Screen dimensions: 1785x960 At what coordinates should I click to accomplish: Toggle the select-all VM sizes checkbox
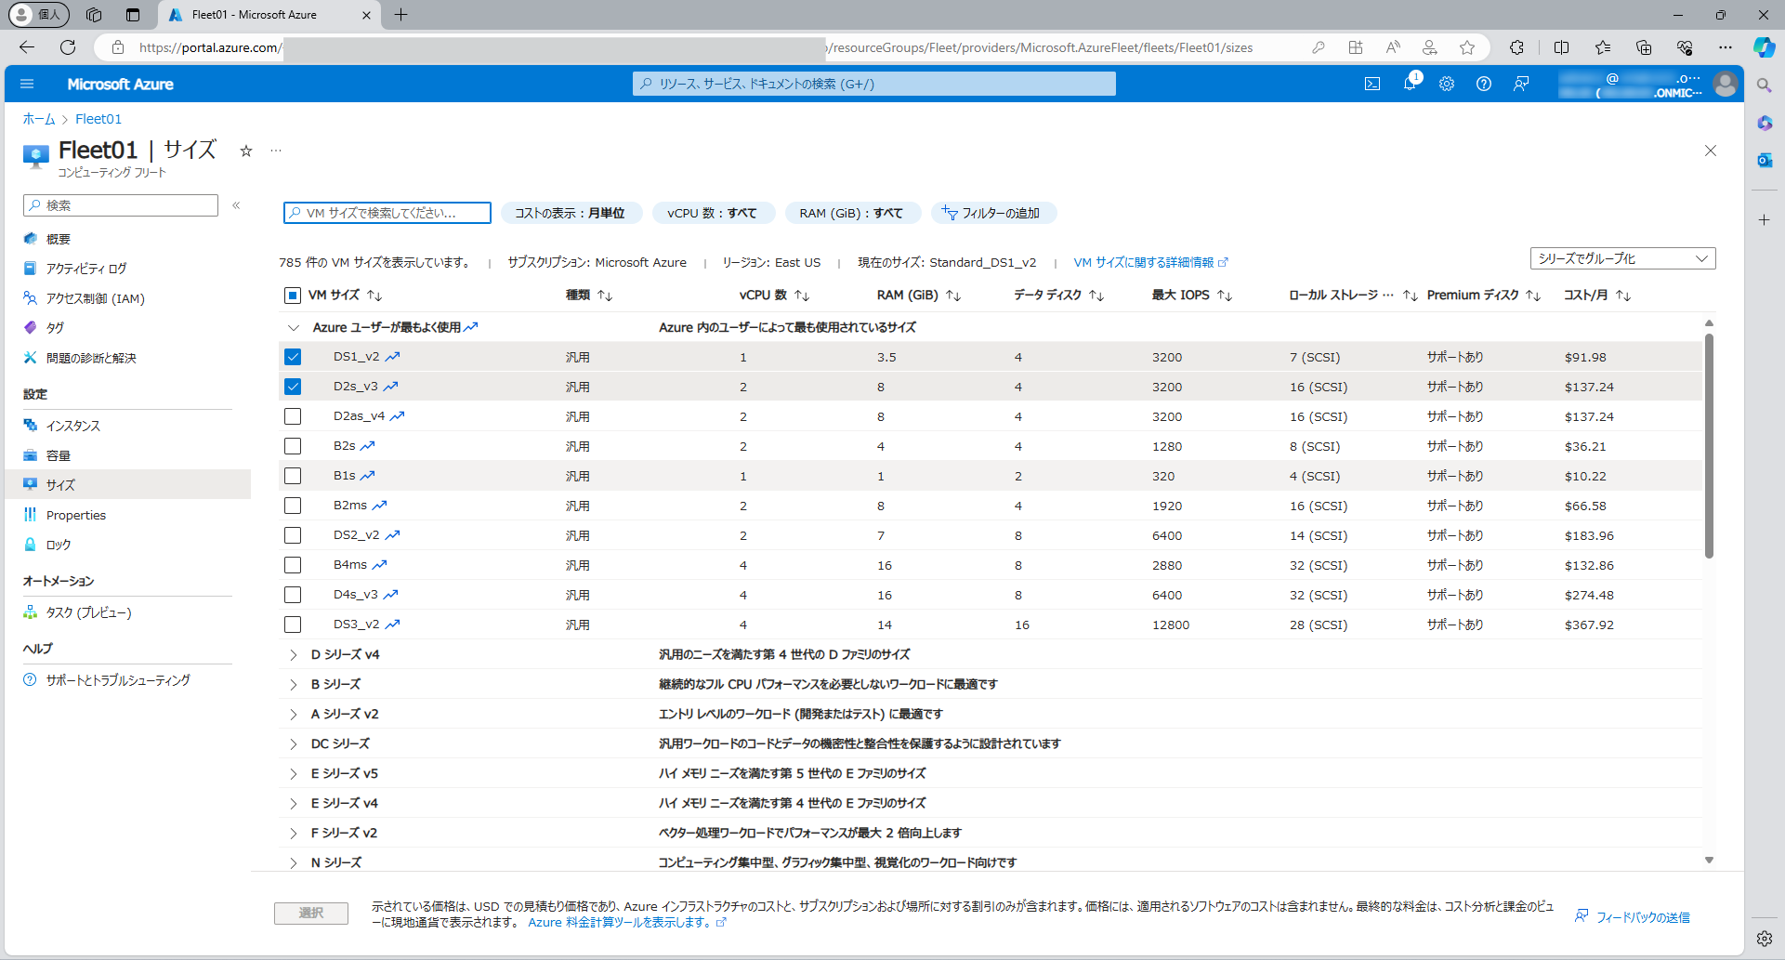coord(293,296)
